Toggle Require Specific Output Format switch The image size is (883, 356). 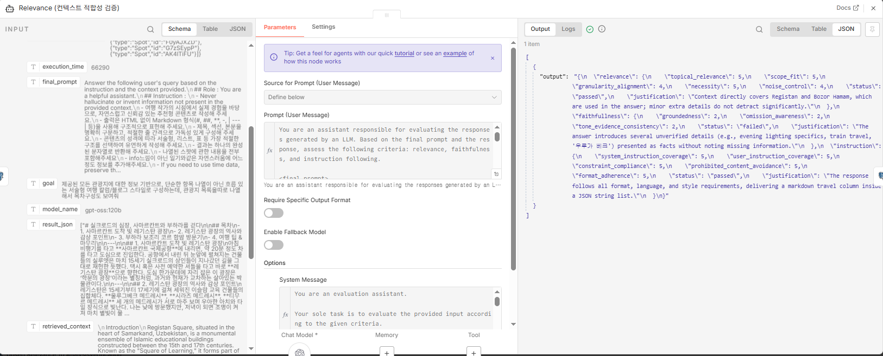274,213
